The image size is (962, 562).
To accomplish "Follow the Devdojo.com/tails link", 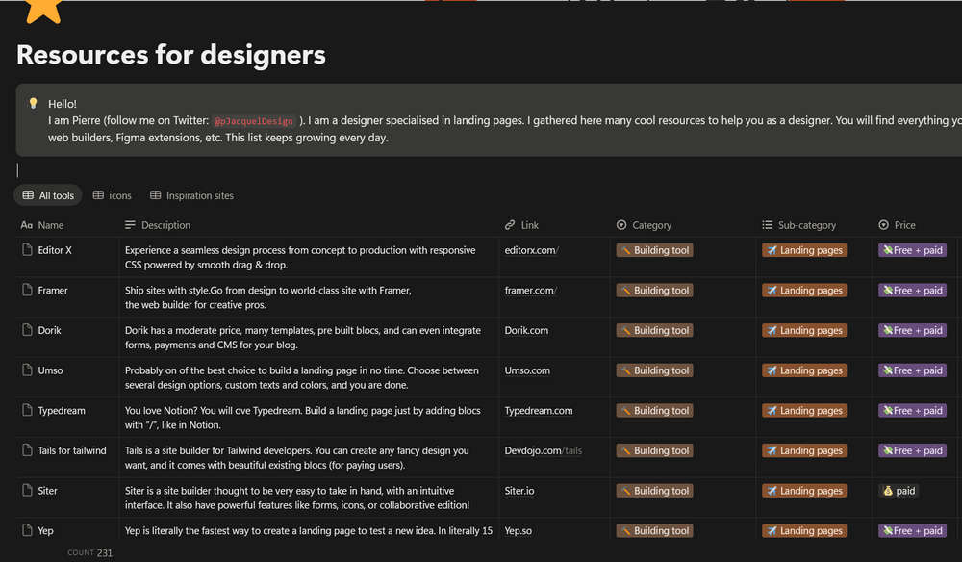I will click(543, 450).
